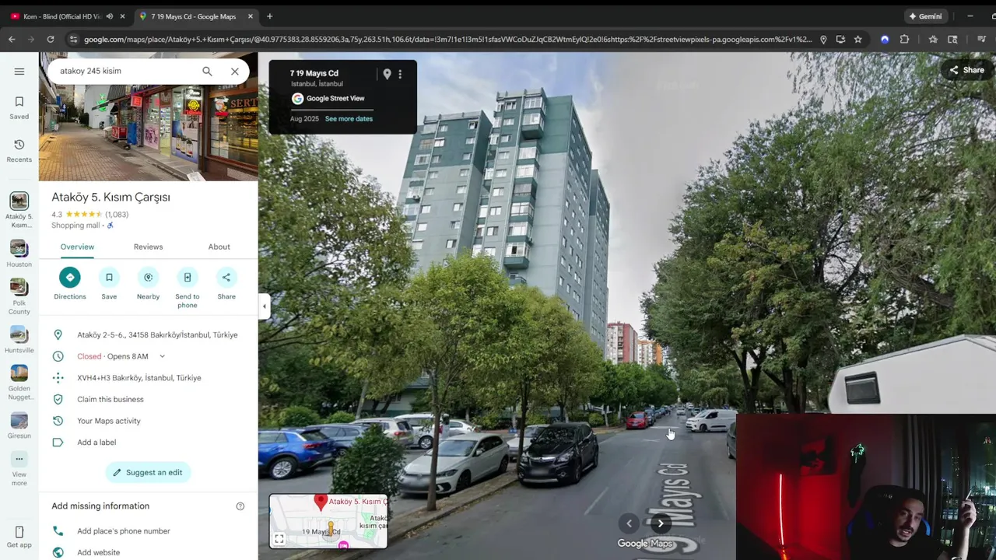Click the Share icon in the place panel
This screenshot has height=560, width=996.
coord(226,277)
